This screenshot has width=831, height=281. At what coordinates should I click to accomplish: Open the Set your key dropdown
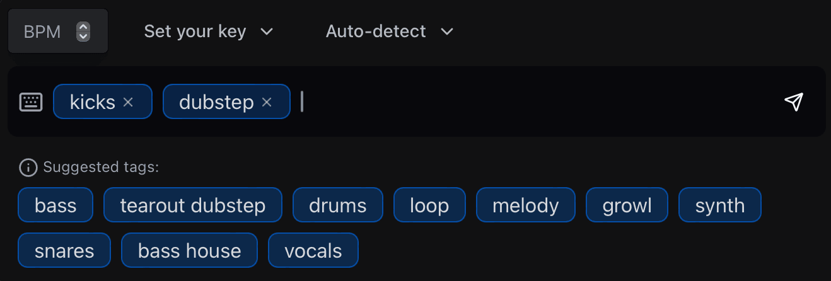(x=209, y=32)
